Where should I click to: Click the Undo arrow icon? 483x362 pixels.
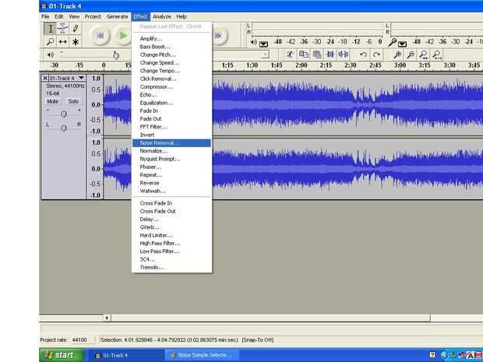tap(364, 54)
